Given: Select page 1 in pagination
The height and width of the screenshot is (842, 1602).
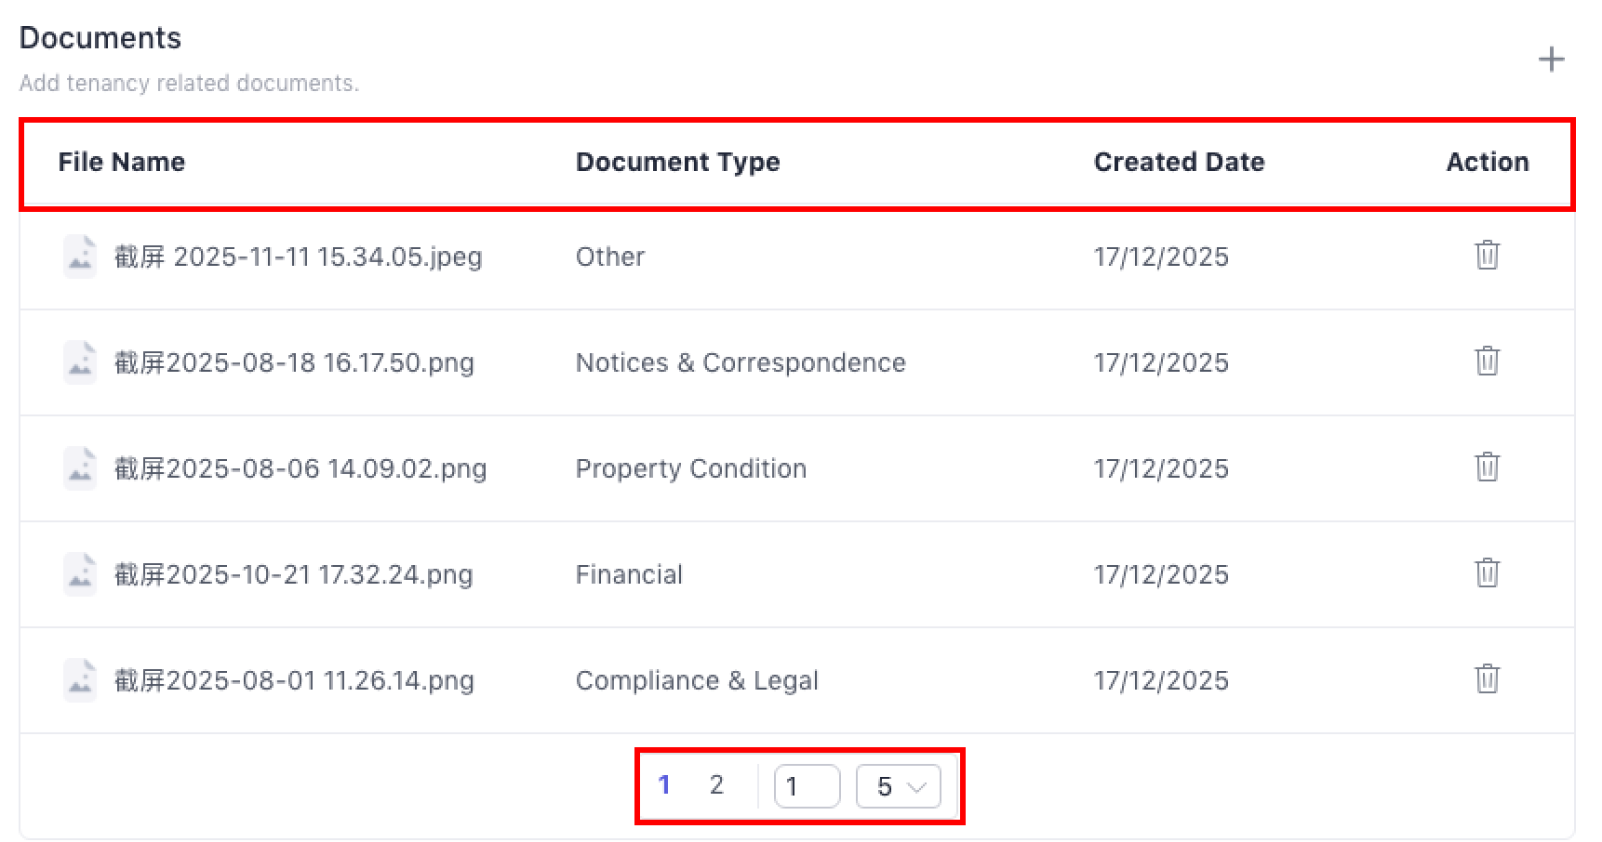Looking at the screenshot, I should click(x=664, y=785).
